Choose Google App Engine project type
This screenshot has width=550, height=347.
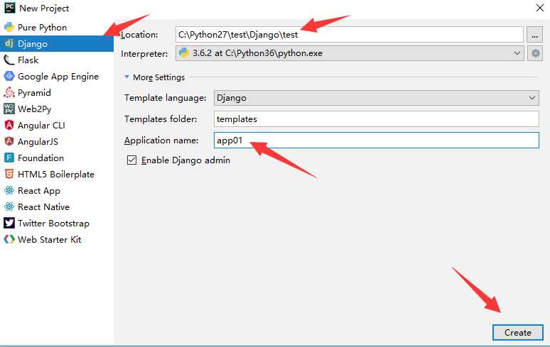[57, 76]
